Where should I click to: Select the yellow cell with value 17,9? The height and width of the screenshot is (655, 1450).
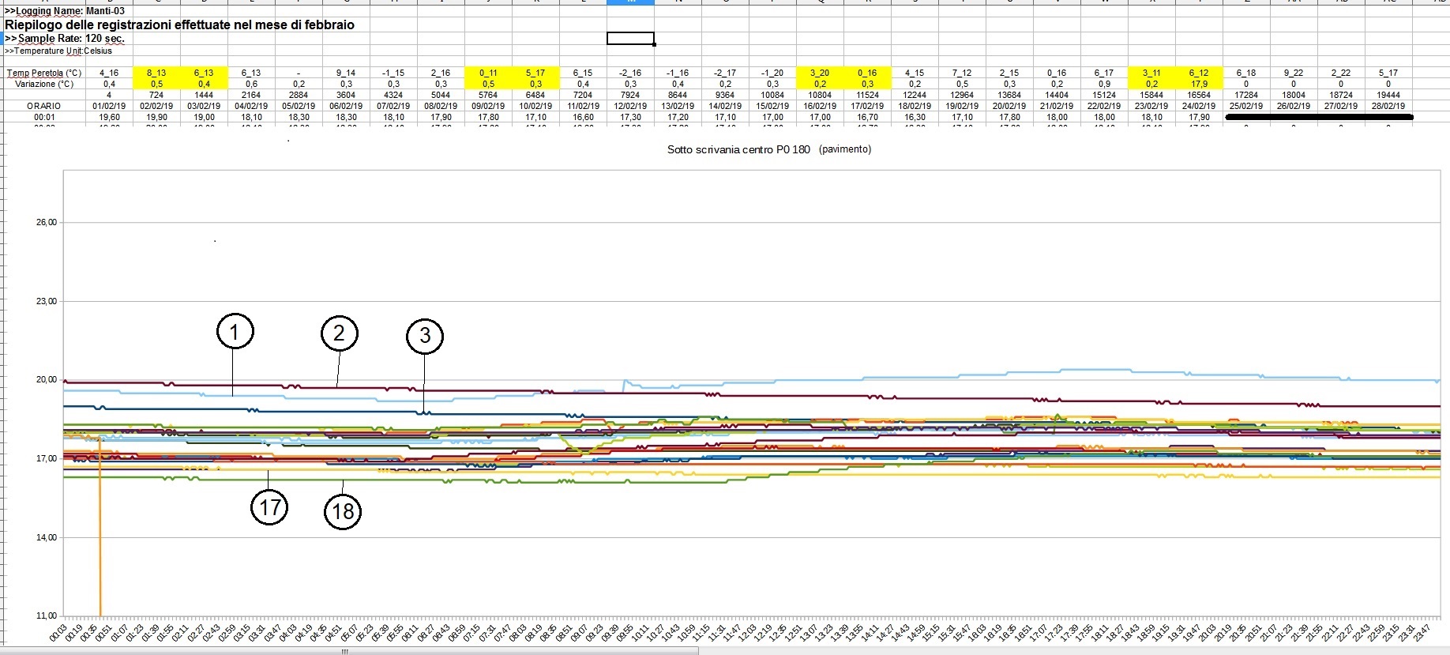click(x=1199, y=84)
